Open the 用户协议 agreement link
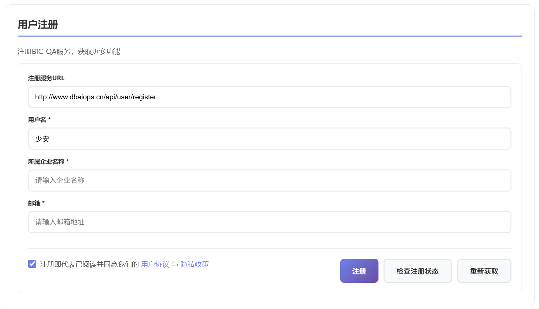539x309 pixels. click(x=155, y=264)
